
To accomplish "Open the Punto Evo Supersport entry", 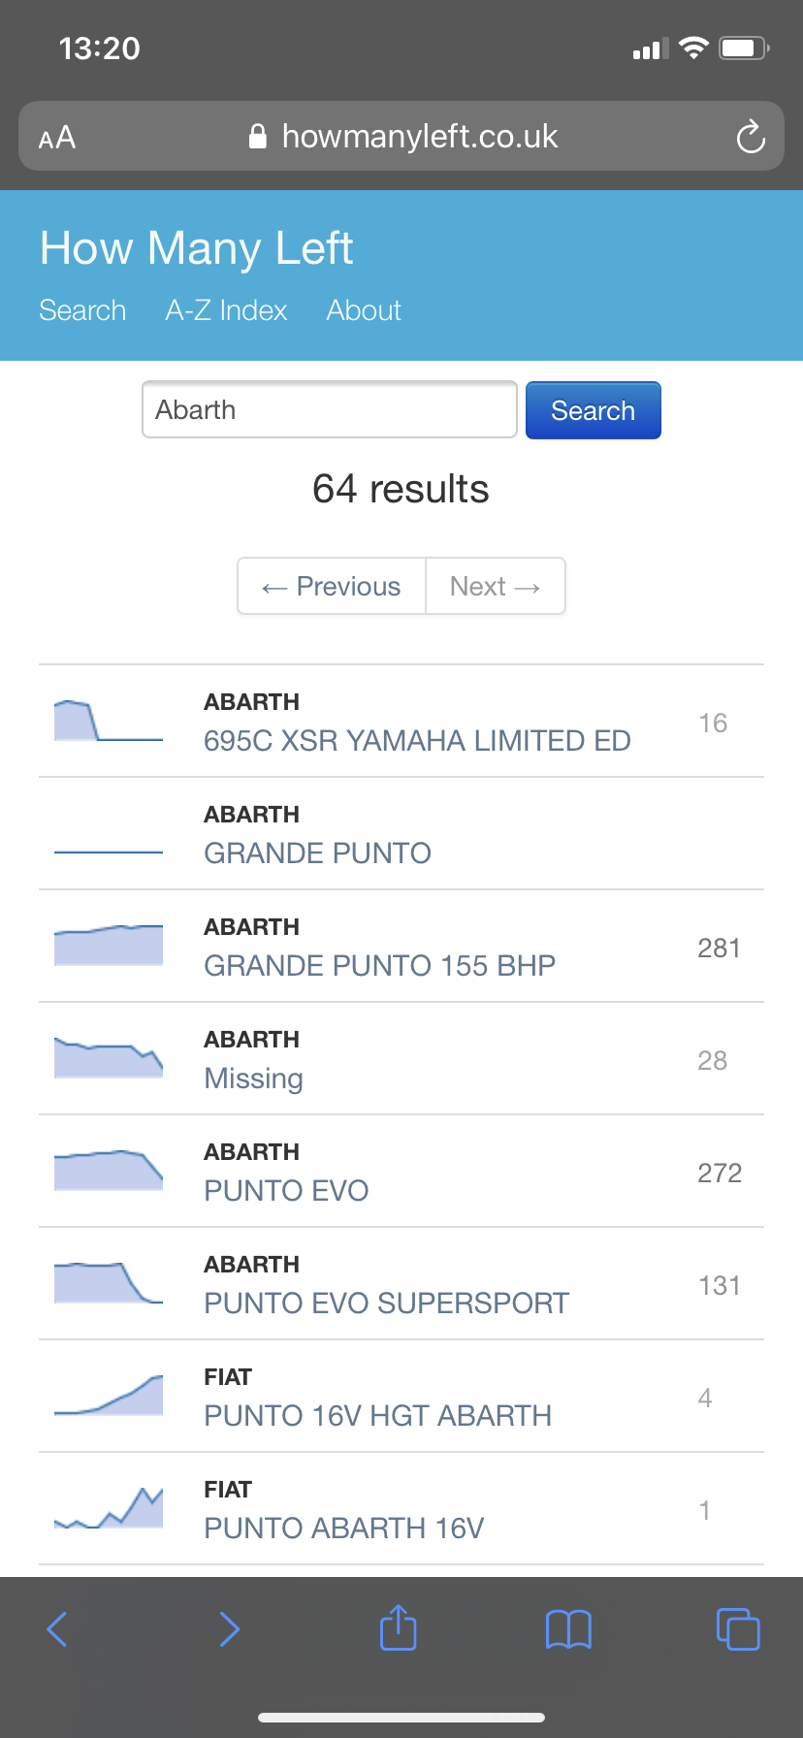I will point(386,1303).
